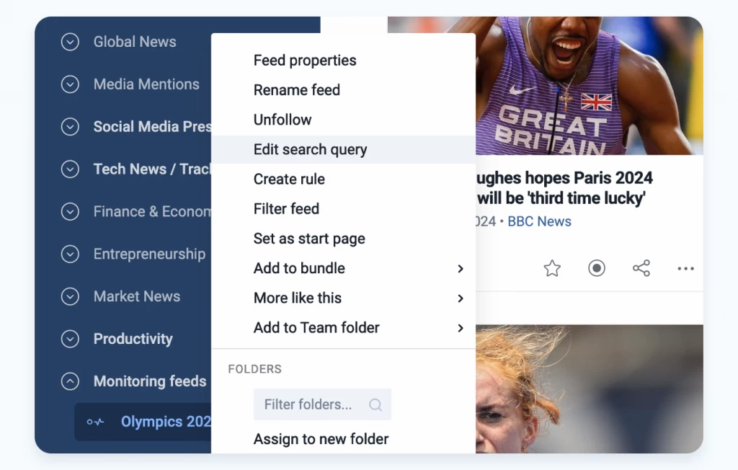Share the Paris 2024 article
Screen dimensions: 738x470
click(641, 267)
